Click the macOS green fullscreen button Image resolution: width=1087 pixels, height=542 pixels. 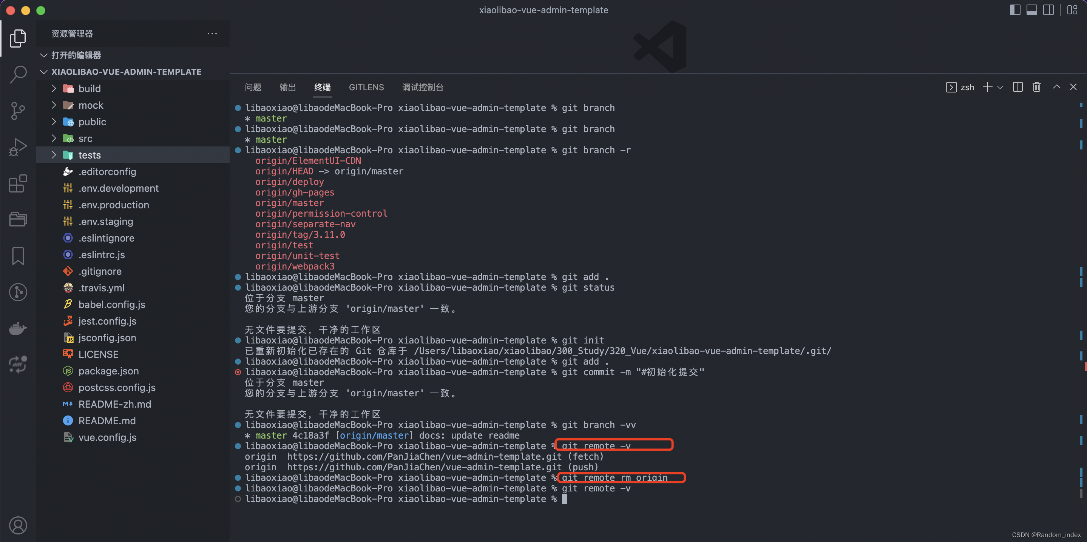tap(41, 10)
